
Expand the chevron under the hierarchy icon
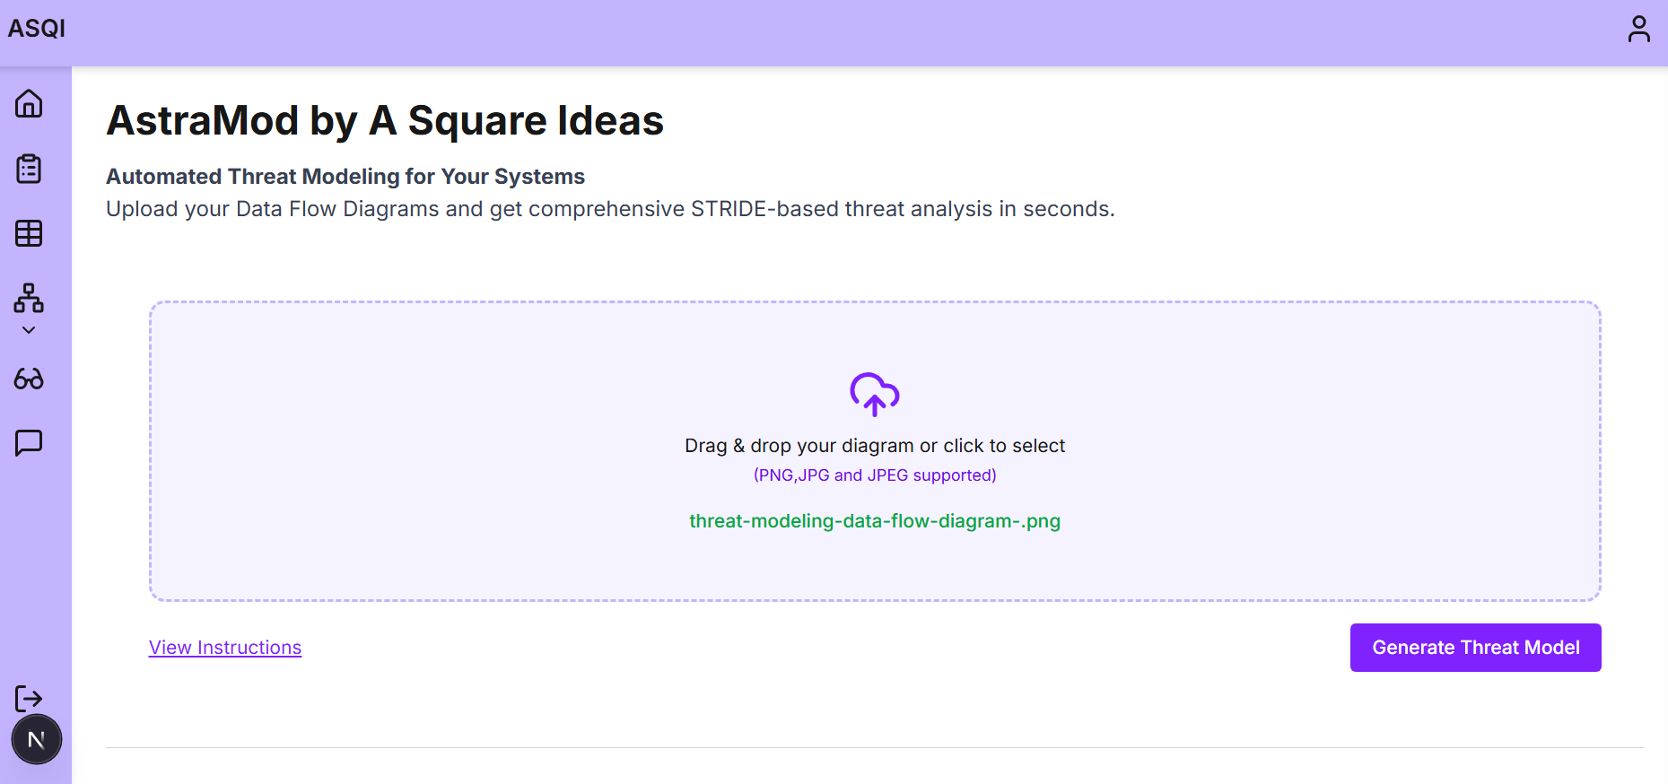point(29,330)
